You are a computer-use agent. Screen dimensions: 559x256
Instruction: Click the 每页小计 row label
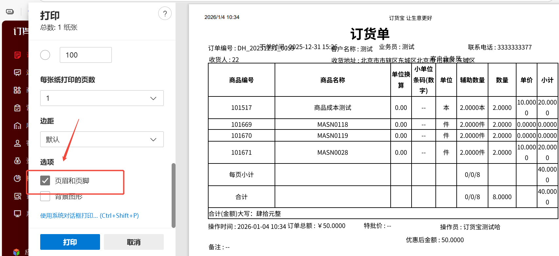tap(242, 175)
